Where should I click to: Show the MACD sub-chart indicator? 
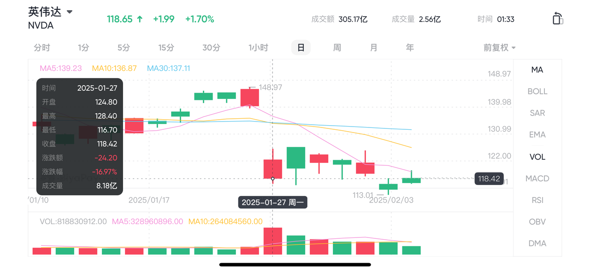(537, 178)
